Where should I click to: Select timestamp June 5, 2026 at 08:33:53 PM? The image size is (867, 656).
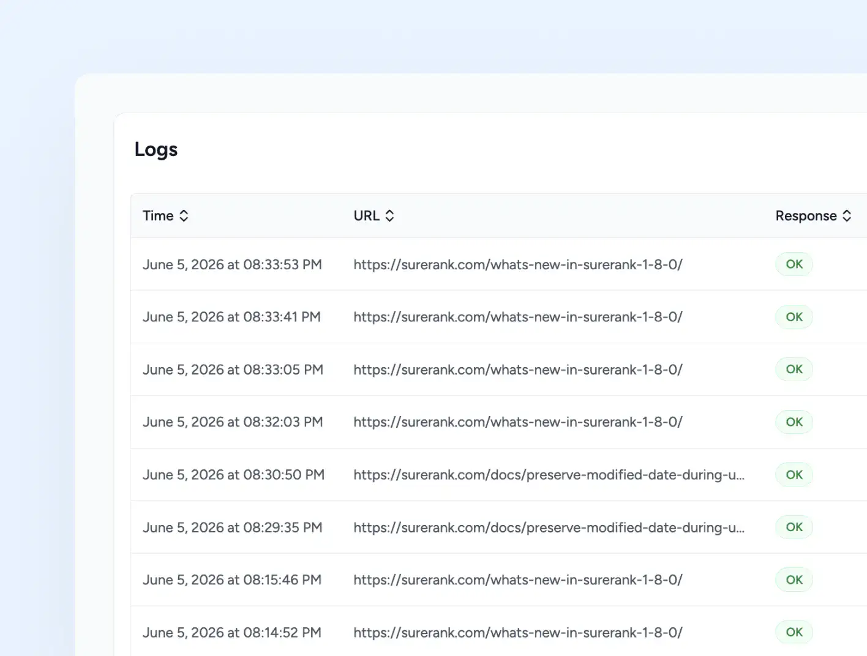232,264
